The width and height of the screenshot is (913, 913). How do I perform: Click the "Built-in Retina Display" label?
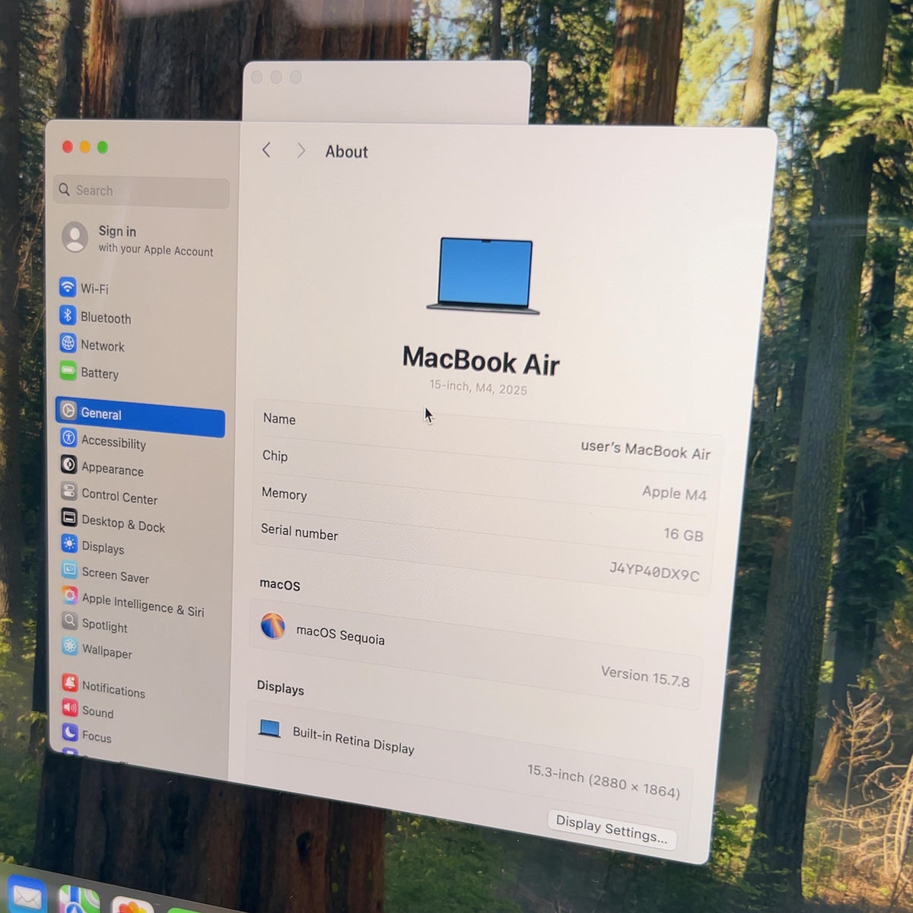pyautogui.click(x=353, y=740)
